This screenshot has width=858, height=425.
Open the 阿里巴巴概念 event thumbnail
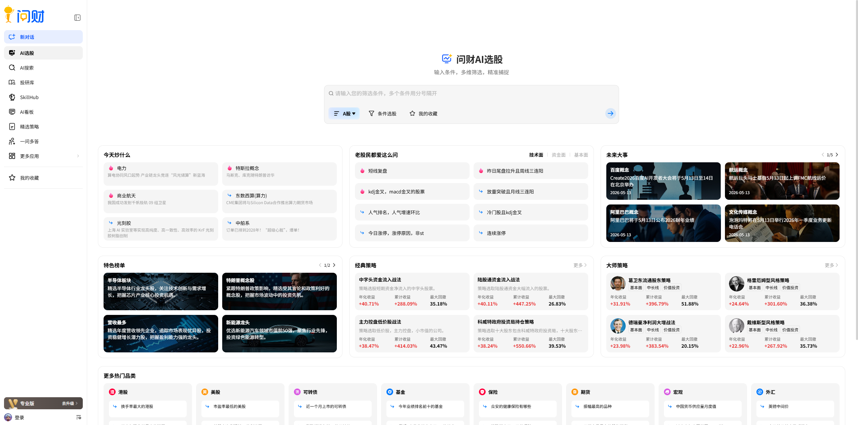[664, 223]
